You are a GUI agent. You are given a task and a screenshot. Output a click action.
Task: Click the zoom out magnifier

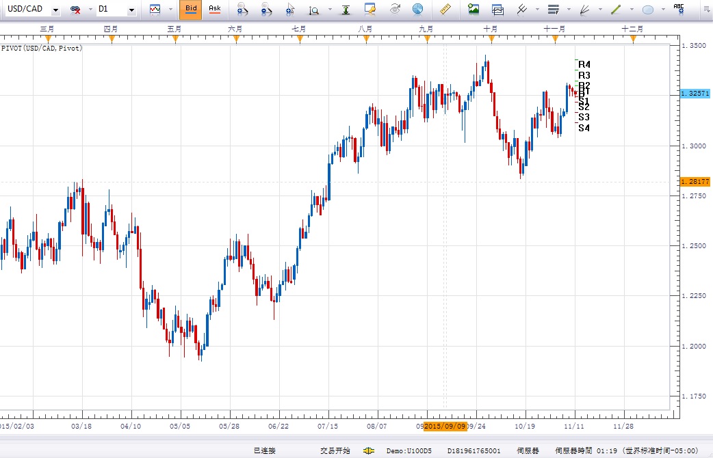point(266,10)
